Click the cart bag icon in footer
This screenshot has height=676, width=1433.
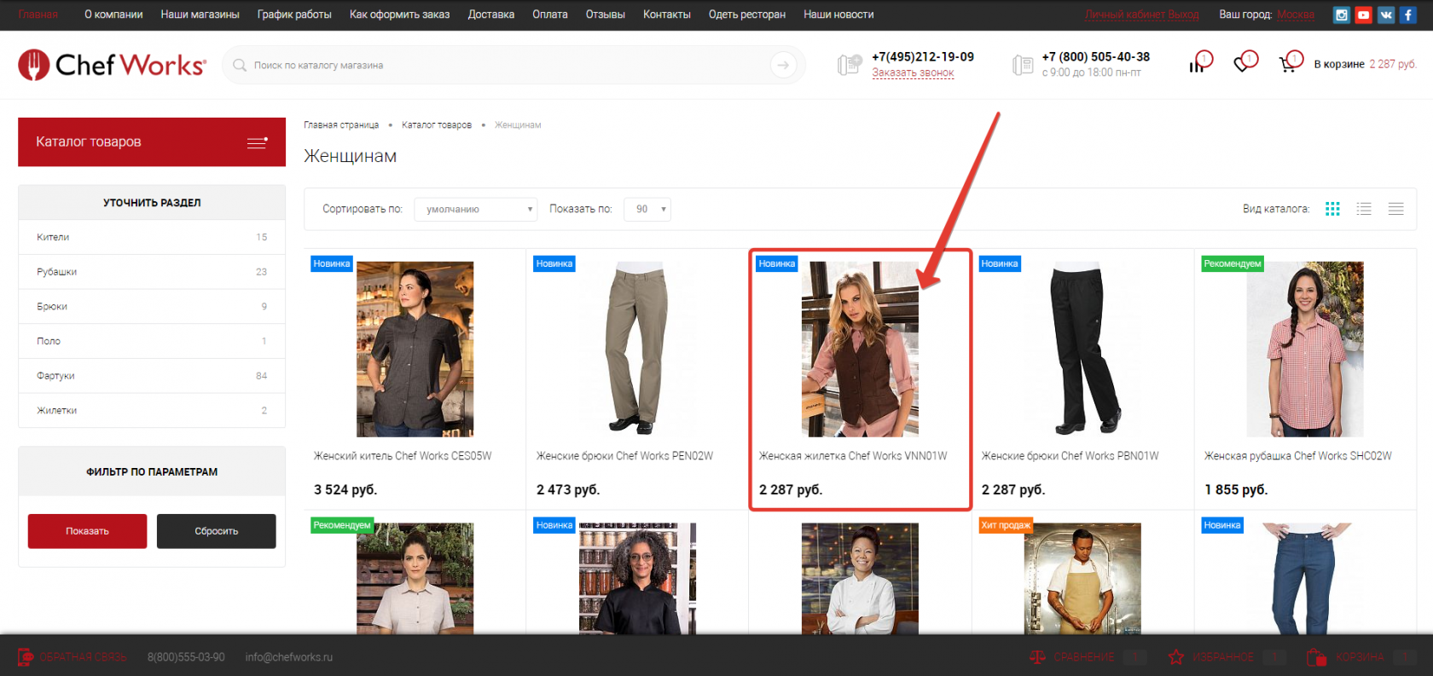[x=1316, y=657]
